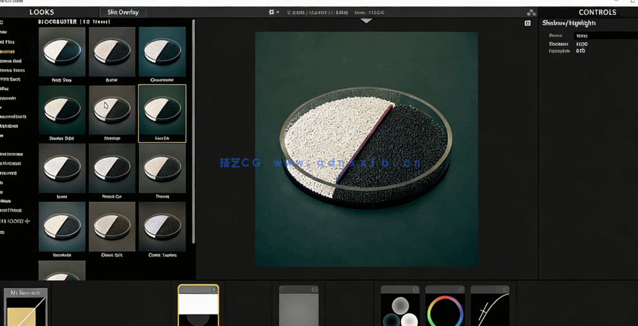The image size is (638, 326).
Task: Toggle power button on the color wheel tool card
Action: click(460, 290)
